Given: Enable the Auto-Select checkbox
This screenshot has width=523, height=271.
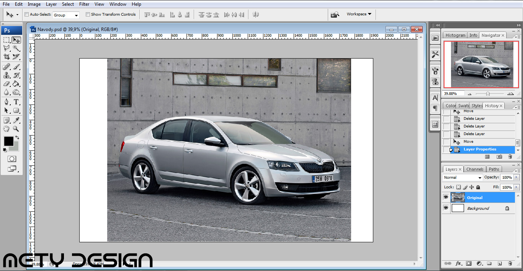Looking at the screenshot, I should click(26, 15).
